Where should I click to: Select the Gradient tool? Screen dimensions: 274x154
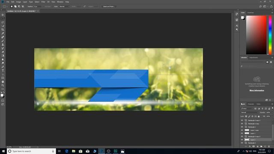tap(3, 56)
